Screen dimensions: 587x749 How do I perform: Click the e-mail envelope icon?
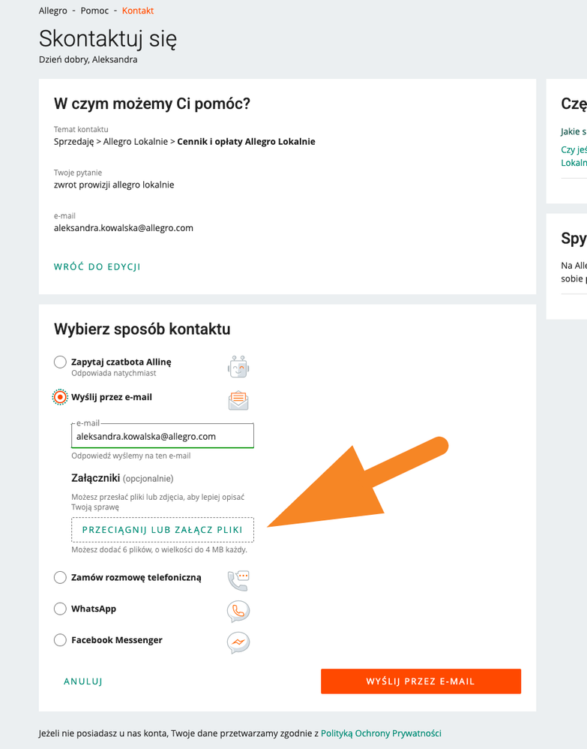point(238,401)
